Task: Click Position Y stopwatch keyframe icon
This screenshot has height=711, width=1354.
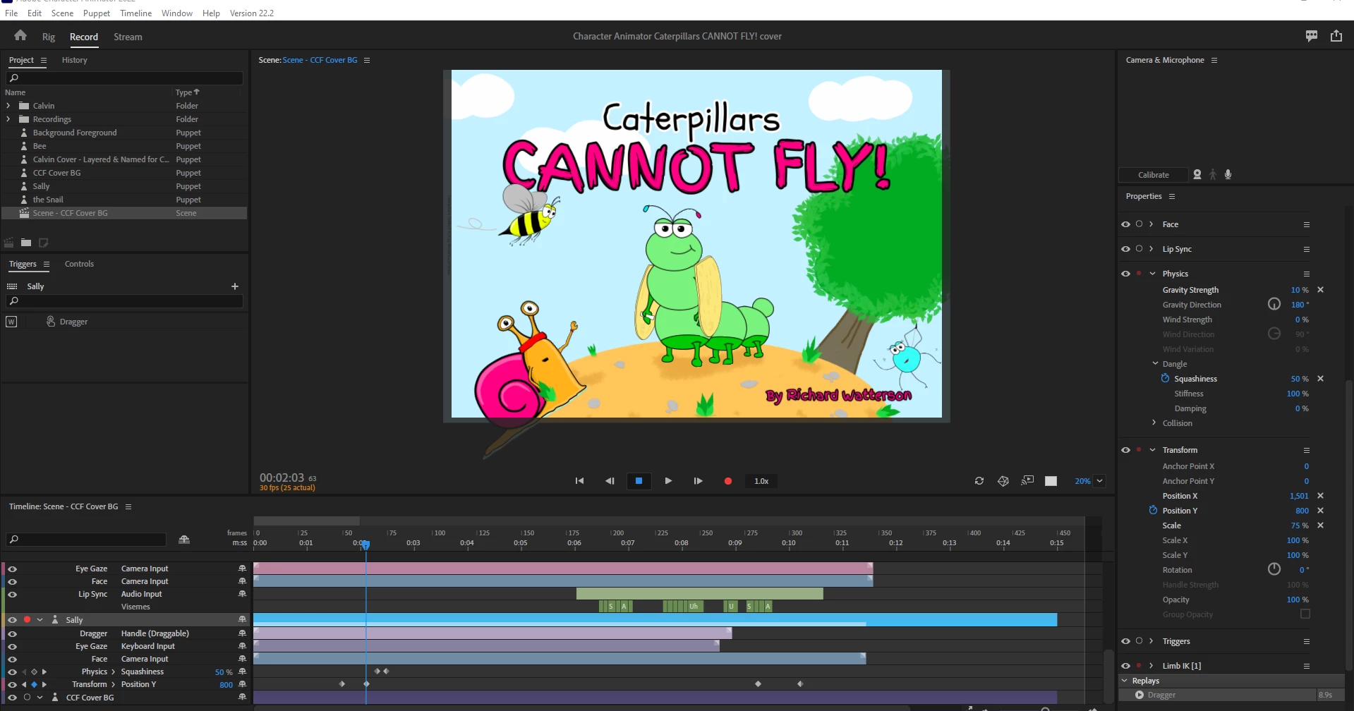Action: [1153, 510]
